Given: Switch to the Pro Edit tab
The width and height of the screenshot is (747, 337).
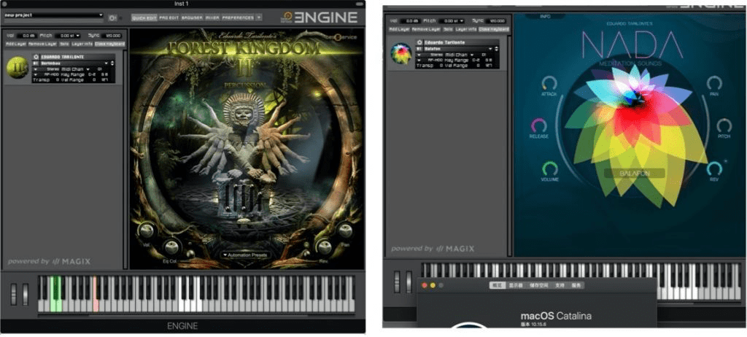Looking at the screenshot, I should click(169, 18).
